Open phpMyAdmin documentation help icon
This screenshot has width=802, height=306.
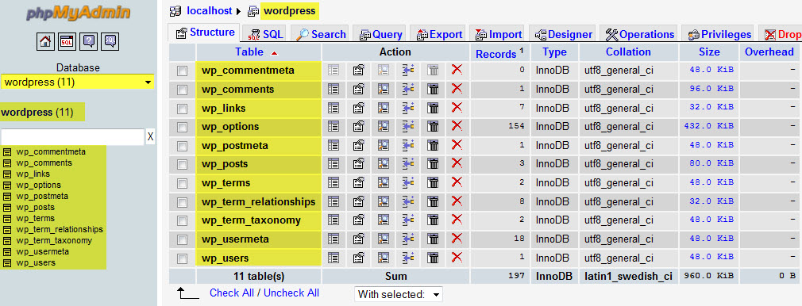pyautogui.click(x=88, y=41)
